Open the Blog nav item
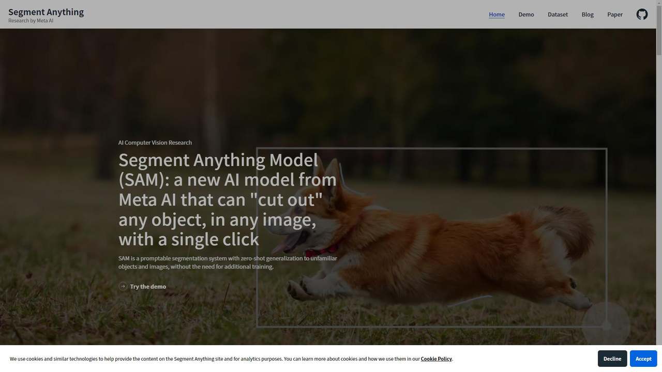Viewport: 662px width, 372px height. point(588,14)
